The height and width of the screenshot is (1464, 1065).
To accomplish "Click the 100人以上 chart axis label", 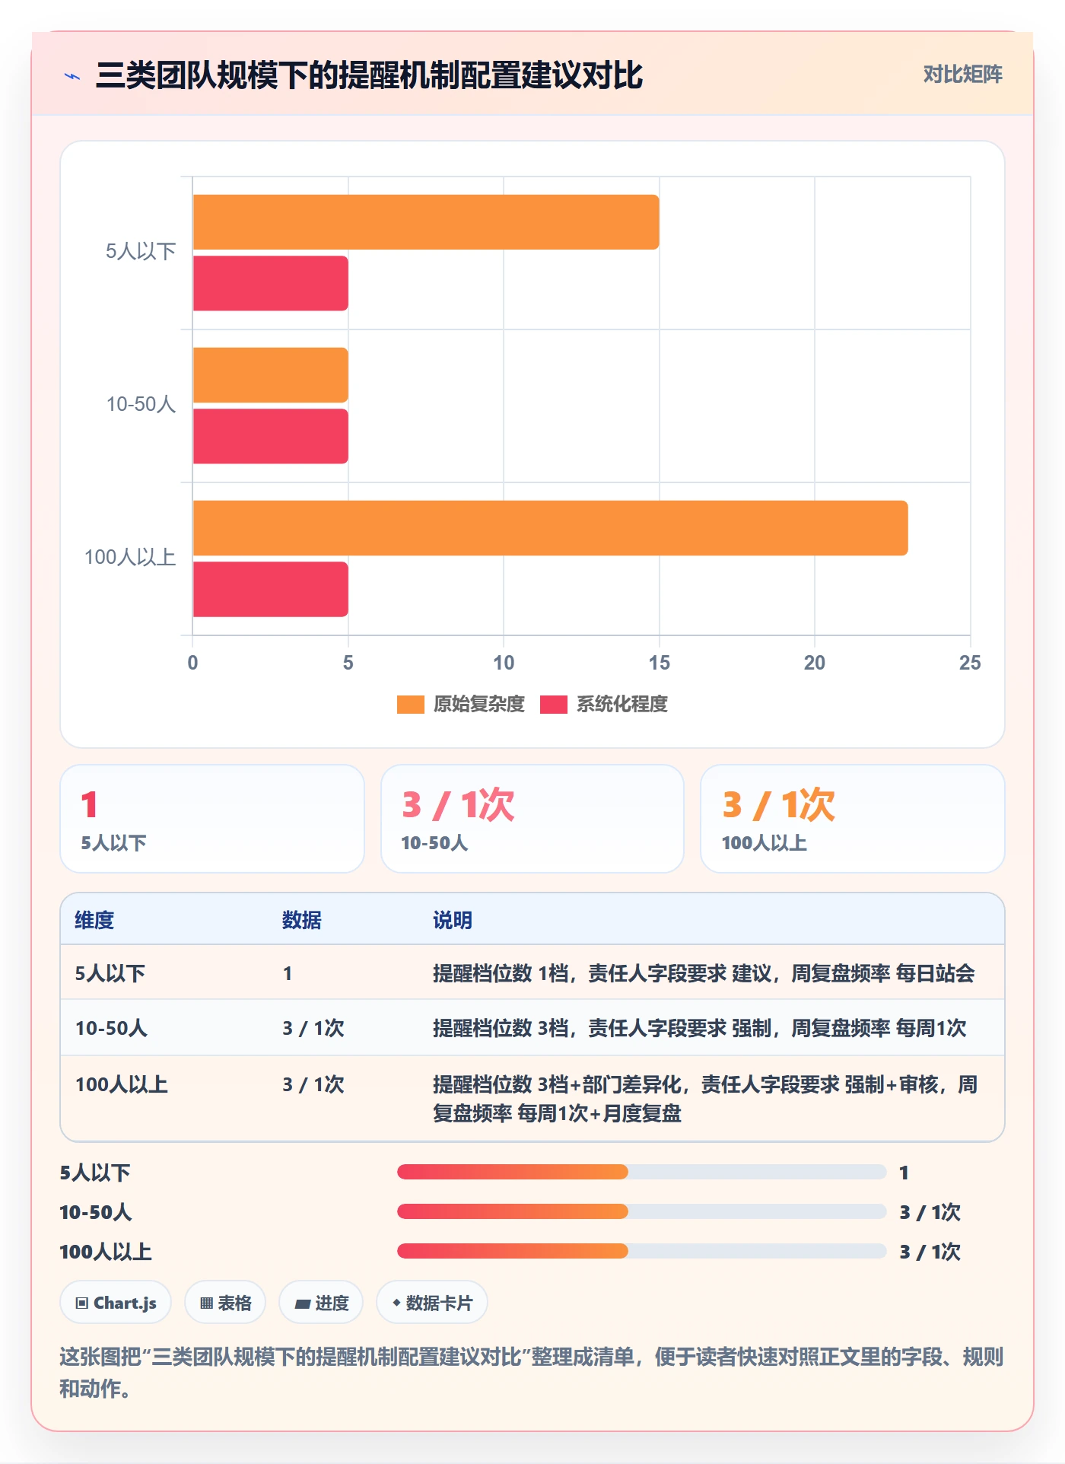I will pos(130,558).
